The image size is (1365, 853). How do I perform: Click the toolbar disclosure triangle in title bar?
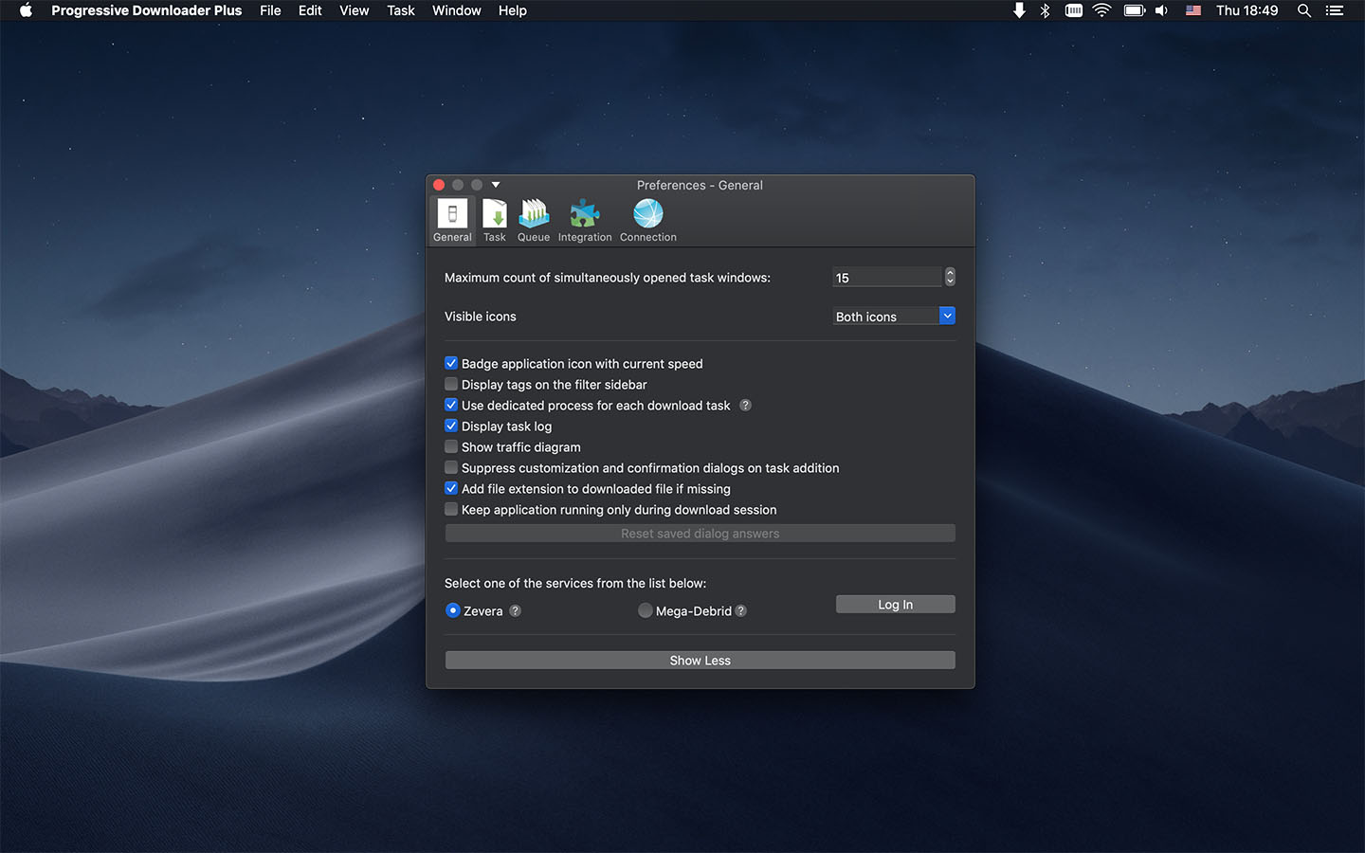pos(496,185)
